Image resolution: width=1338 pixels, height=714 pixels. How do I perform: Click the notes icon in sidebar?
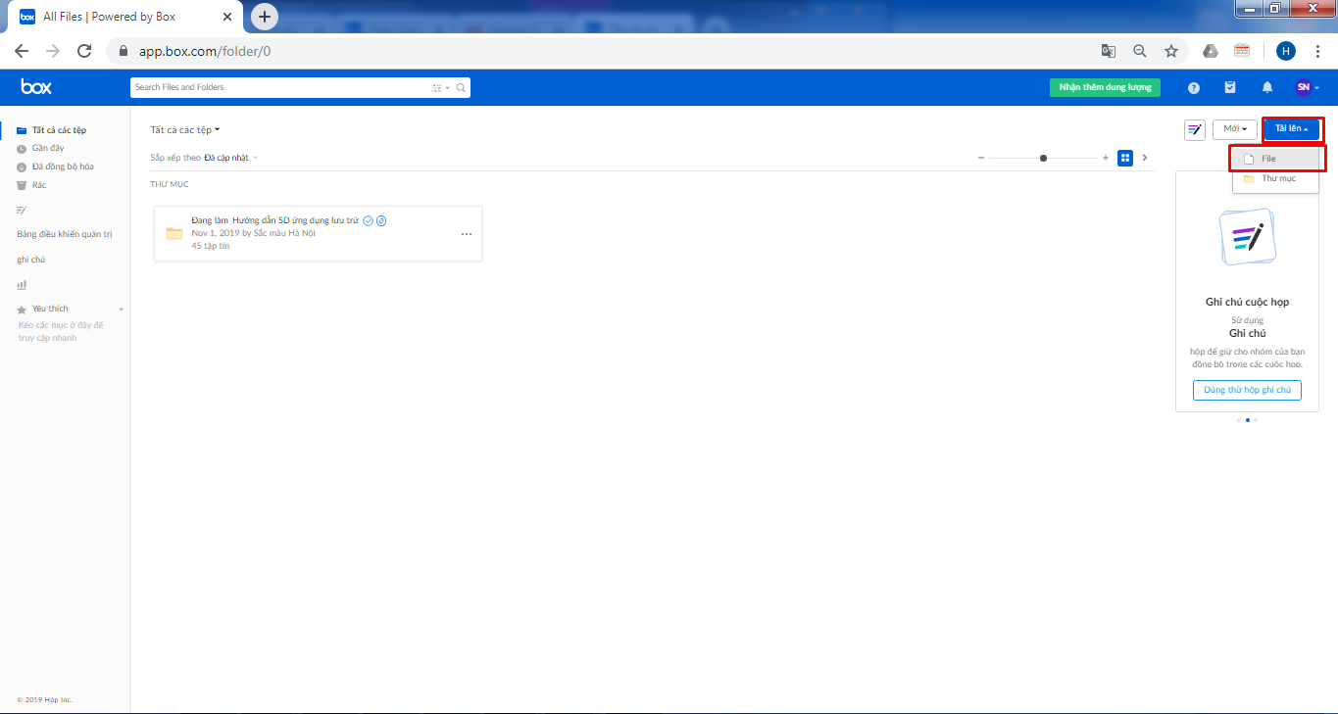tap(22, 210)
